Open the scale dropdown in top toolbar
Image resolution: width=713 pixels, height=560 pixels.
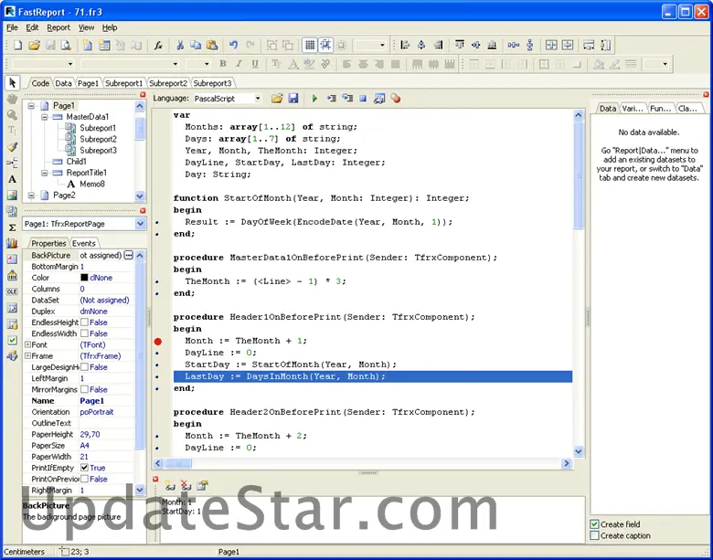(382, 45)
